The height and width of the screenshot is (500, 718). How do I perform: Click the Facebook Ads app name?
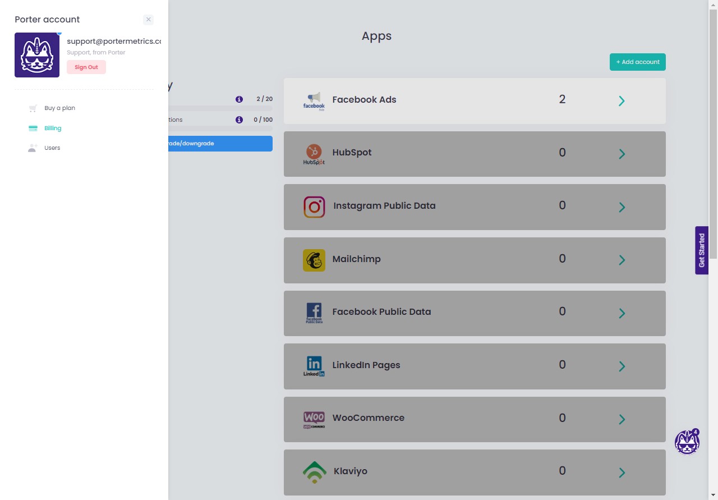coord(364,100)
